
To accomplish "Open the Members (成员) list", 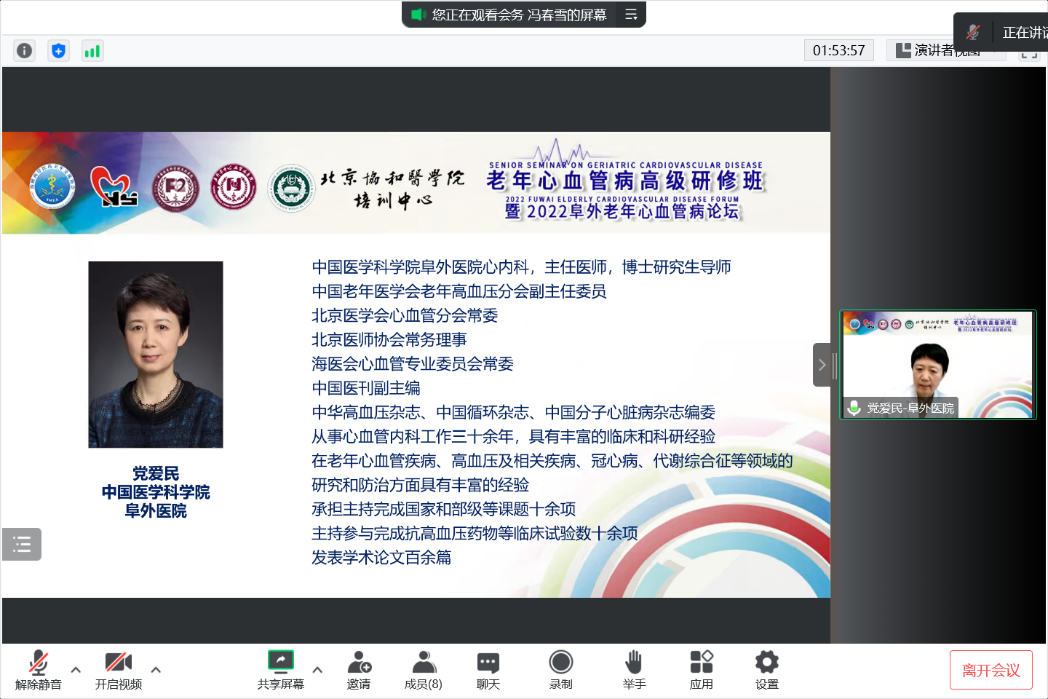I will click(x=423, y=669).
